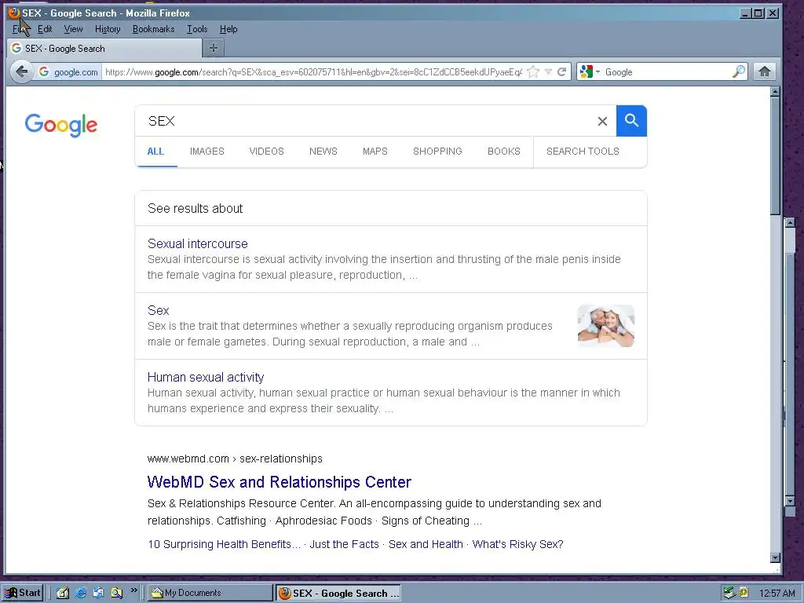The image size is (804, 603).
Task: Click the address bar URL field
Action: (312, 71)
